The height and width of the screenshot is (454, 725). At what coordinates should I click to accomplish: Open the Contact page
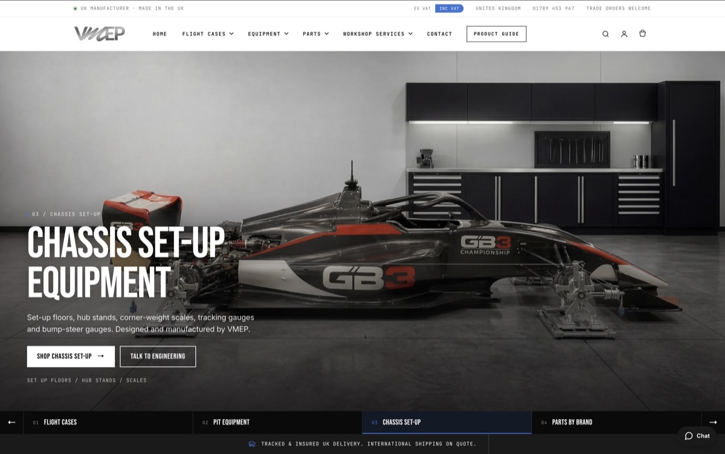[x=439, y=34]
